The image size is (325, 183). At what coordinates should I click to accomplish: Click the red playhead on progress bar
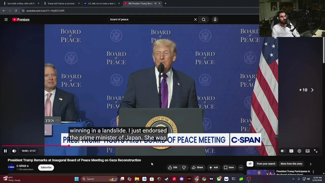[x=69, y=146]
